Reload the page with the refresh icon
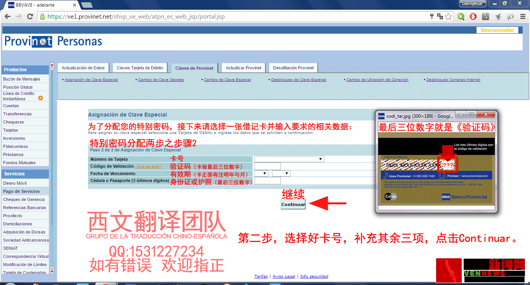 pyautogui.click(x=30, y=17)
